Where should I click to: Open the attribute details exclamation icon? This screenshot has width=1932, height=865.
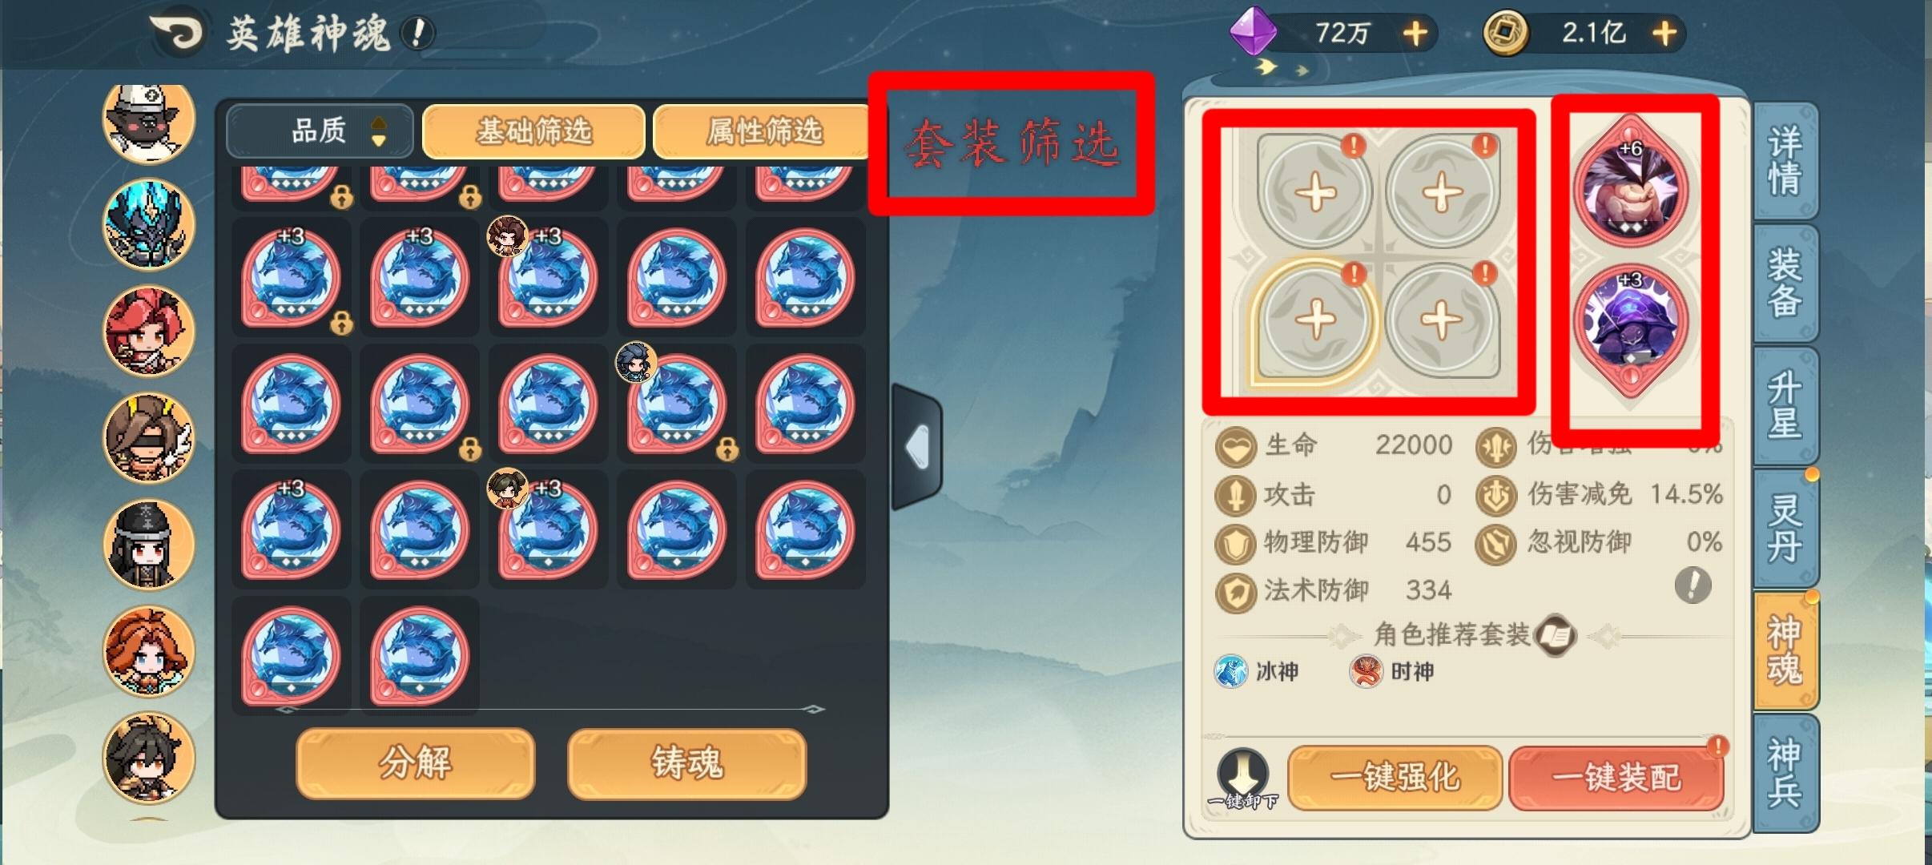coord(1693,585)
